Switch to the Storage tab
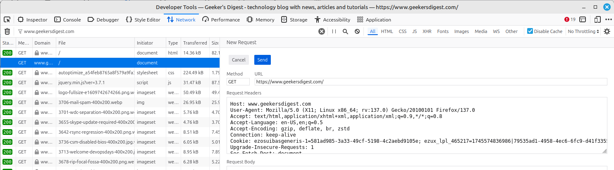This screenshot has width=614, height=170. 294,19
